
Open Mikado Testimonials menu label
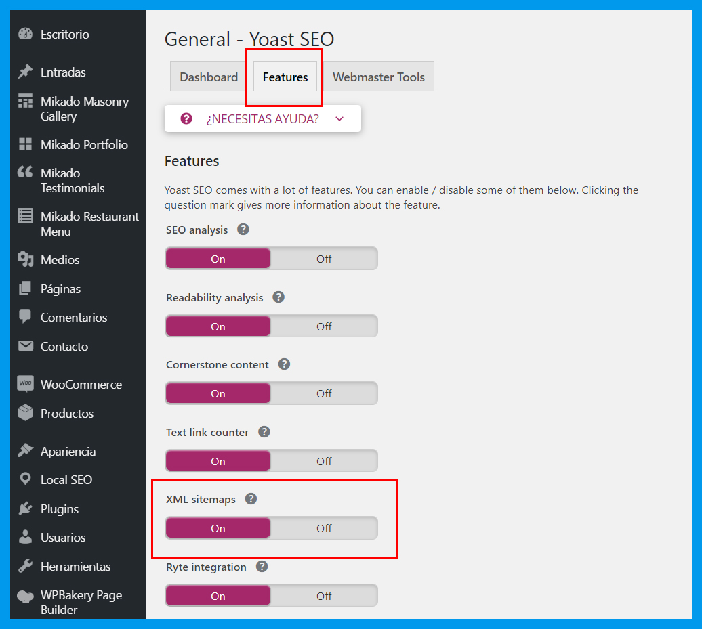coord(73,180)
